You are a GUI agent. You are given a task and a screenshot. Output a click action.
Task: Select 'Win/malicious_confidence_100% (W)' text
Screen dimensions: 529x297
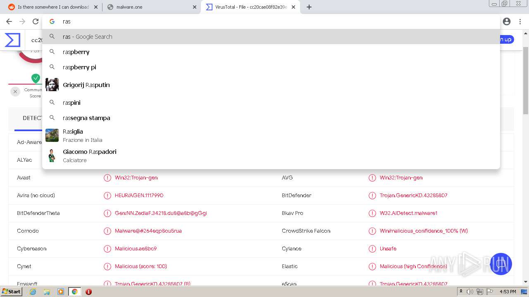(424, 231)
